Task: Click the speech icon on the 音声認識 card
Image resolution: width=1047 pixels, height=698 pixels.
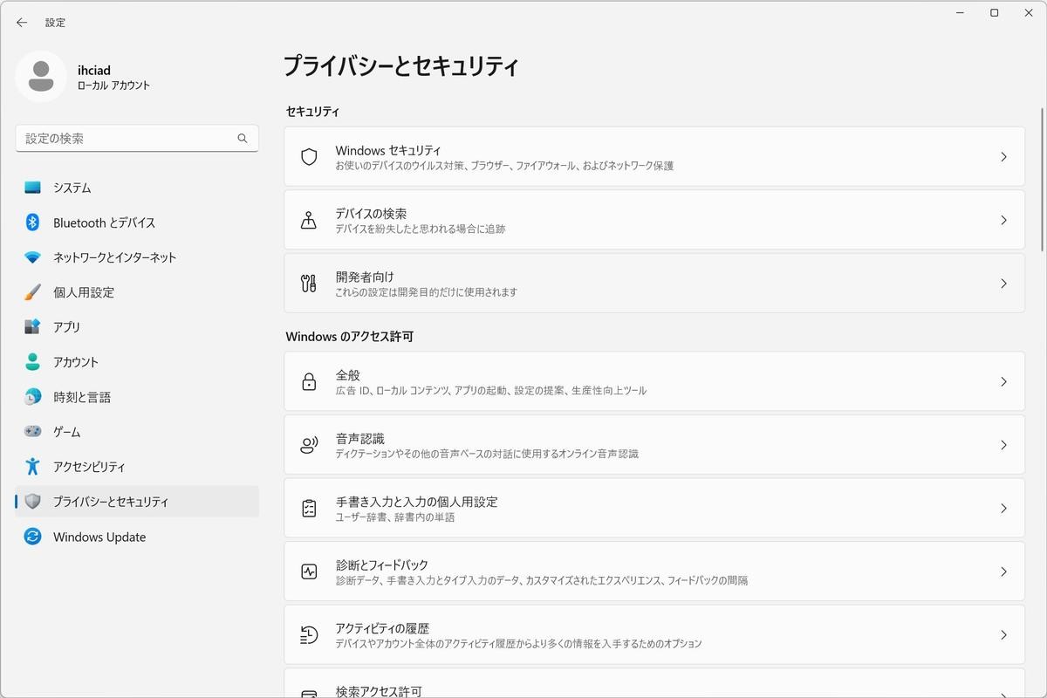Action: [x=309, y=445]
